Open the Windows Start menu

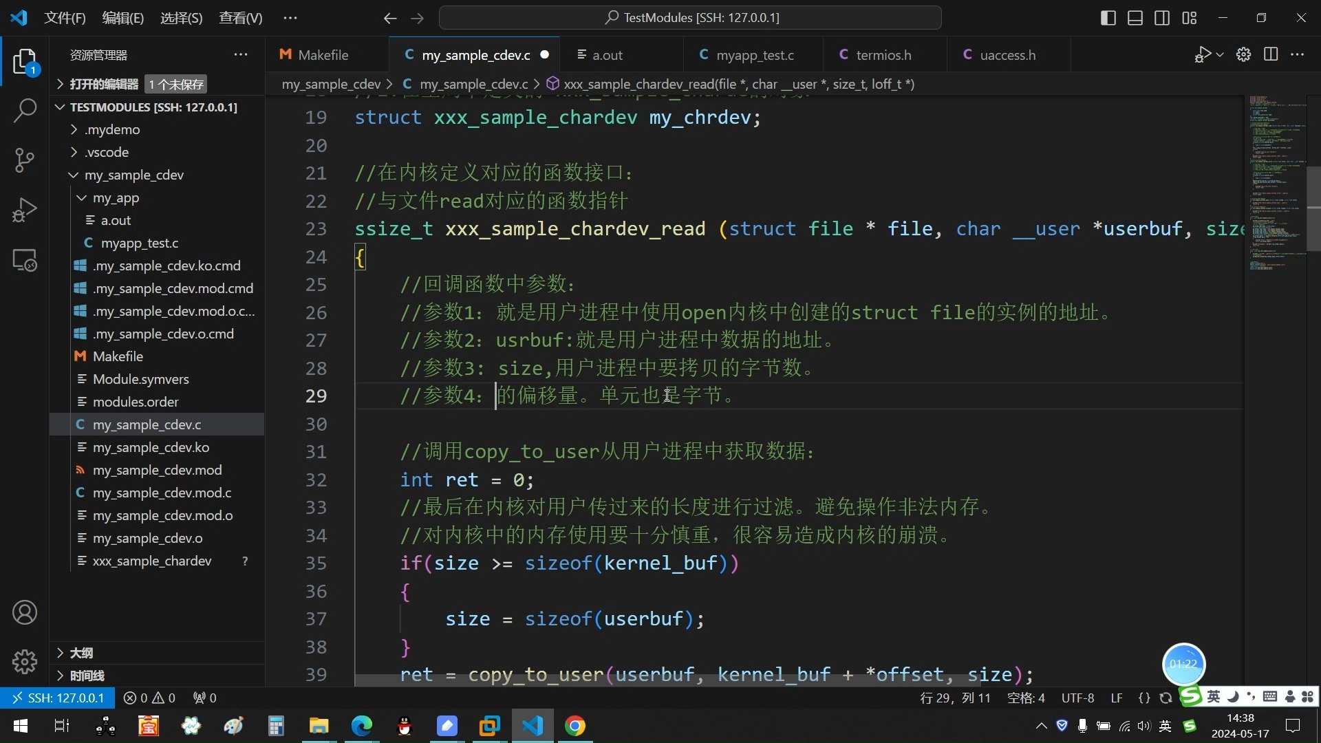click(21, 726)
